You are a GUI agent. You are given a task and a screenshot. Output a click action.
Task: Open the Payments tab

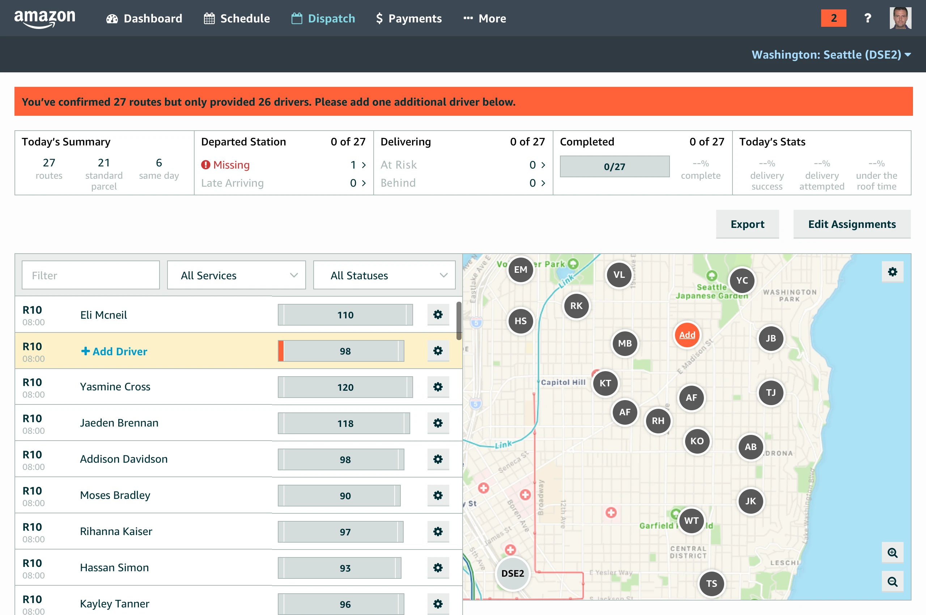click(409, 18)
